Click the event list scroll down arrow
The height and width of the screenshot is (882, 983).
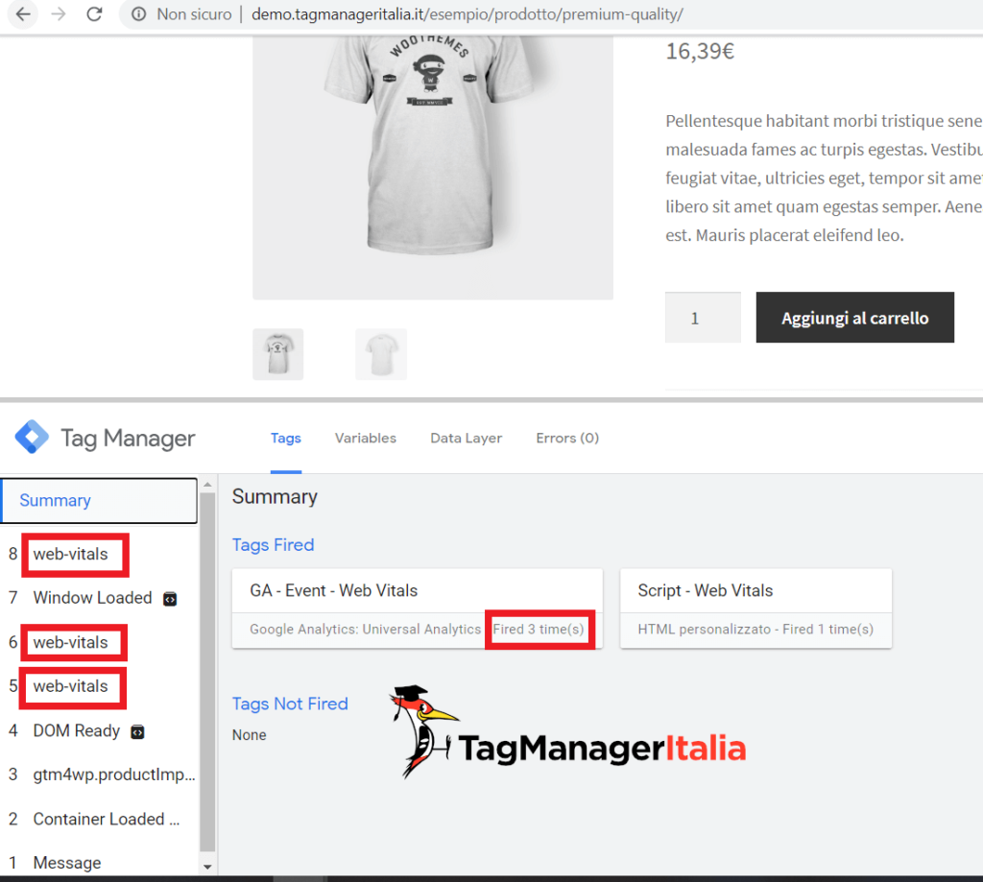207,867
